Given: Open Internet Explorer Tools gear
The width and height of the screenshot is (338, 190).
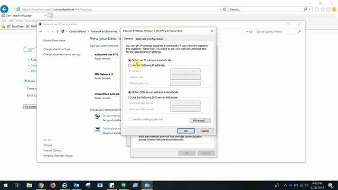Looking at the screenshot, I should tap(328, 9).
